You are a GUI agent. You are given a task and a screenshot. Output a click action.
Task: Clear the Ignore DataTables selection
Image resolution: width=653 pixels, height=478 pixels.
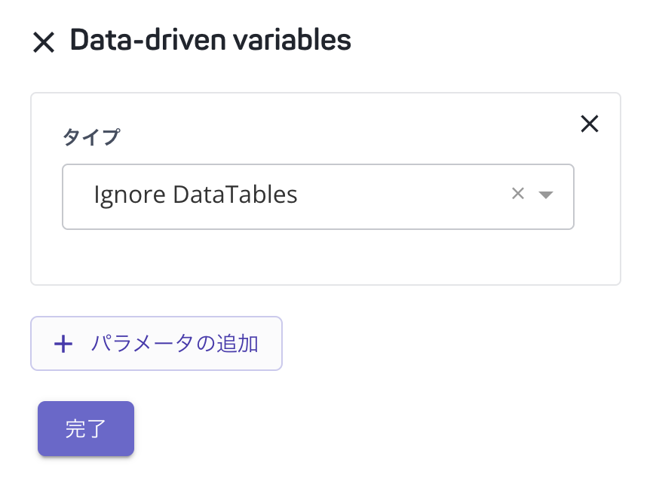518,194
